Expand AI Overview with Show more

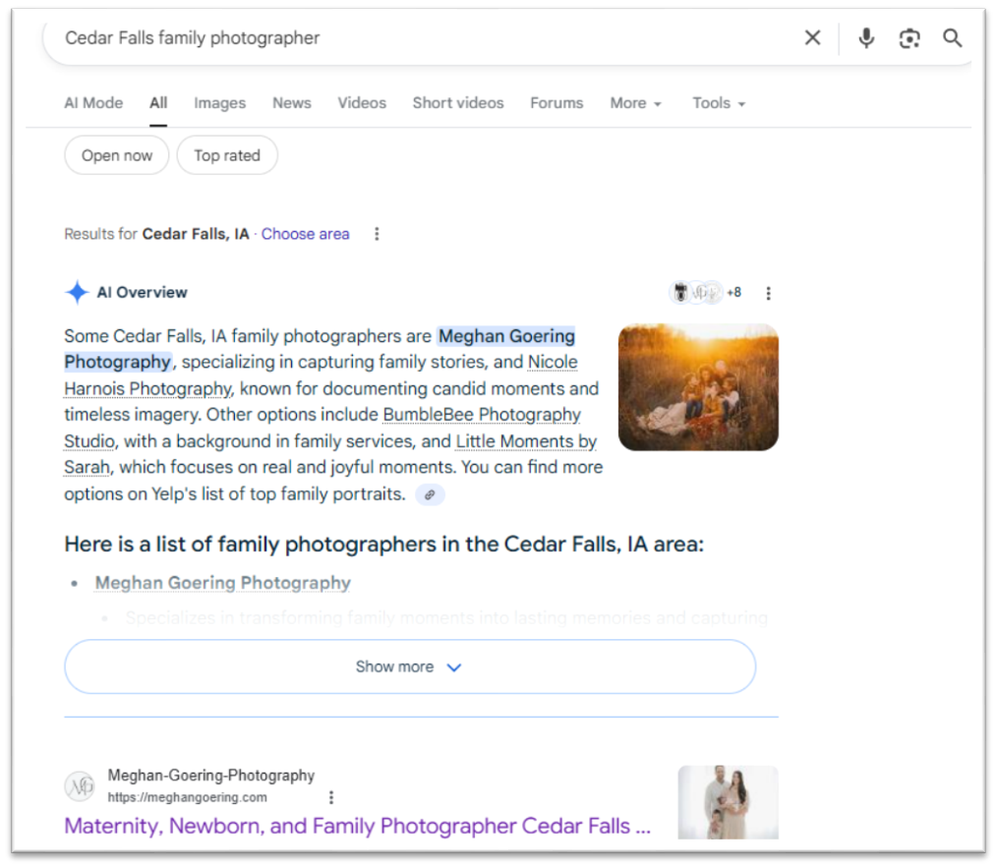[409, 666]
